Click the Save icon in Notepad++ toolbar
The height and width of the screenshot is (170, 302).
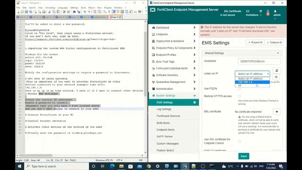tap(26, 12)
